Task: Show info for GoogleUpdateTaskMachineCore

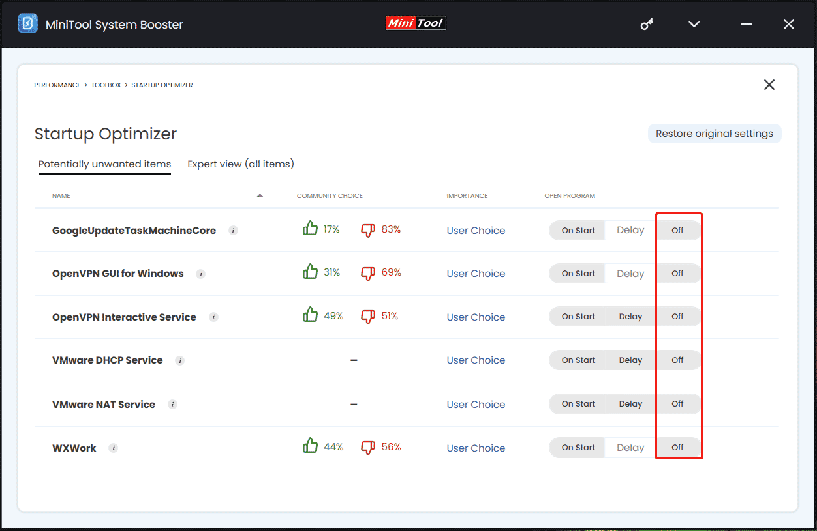Action: click(x=234, y=231)
